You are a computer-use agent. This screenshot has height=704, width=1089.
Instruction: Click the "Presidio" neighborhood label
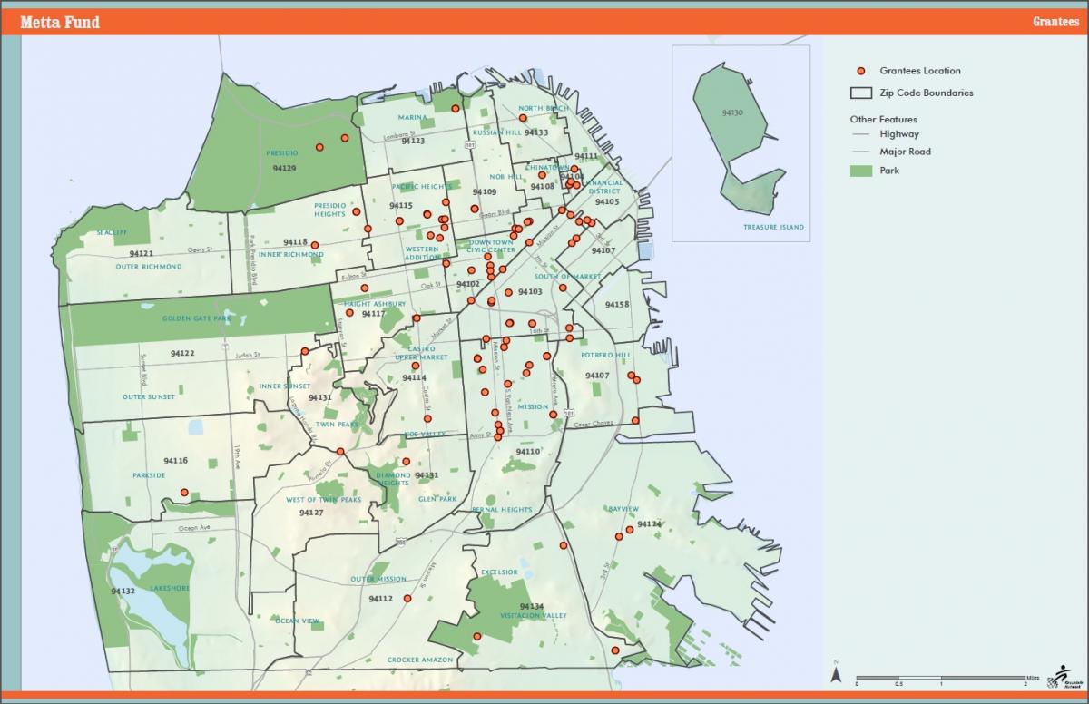[282, 153]
